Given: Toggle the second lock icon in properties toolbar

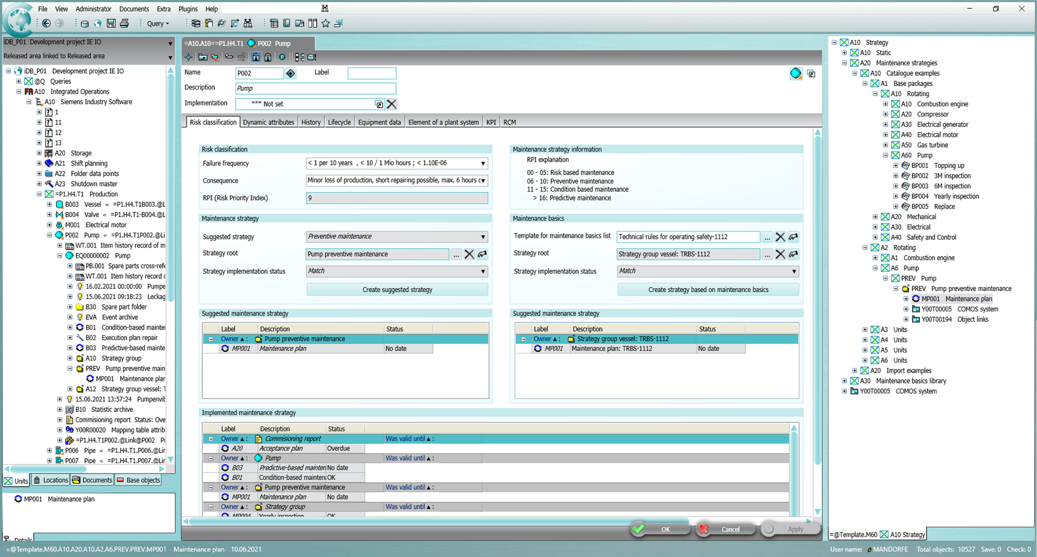Looking at the screenshot, I should (268, 58).
